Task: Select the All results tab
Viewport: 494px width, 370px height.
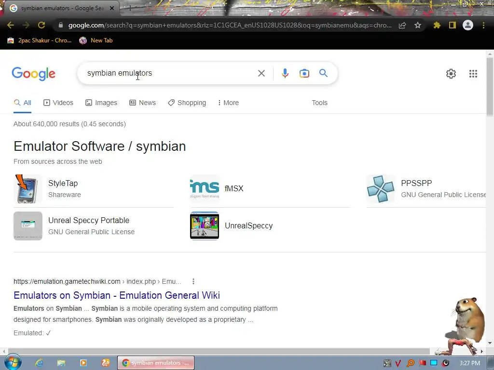Action: (x=22, y=103)
